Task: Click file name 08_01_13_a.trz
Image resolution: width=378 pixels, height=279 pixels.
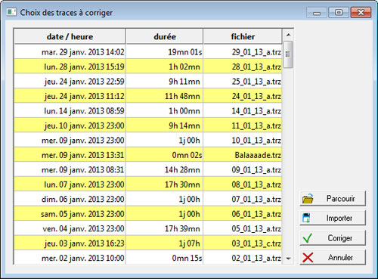Action: tap(256, 184)
